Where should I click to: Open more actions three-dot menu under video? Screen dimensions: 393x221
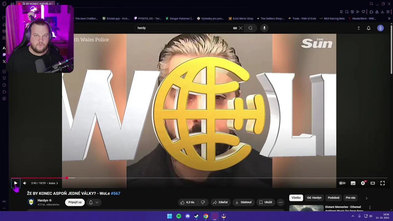[281, 202]
